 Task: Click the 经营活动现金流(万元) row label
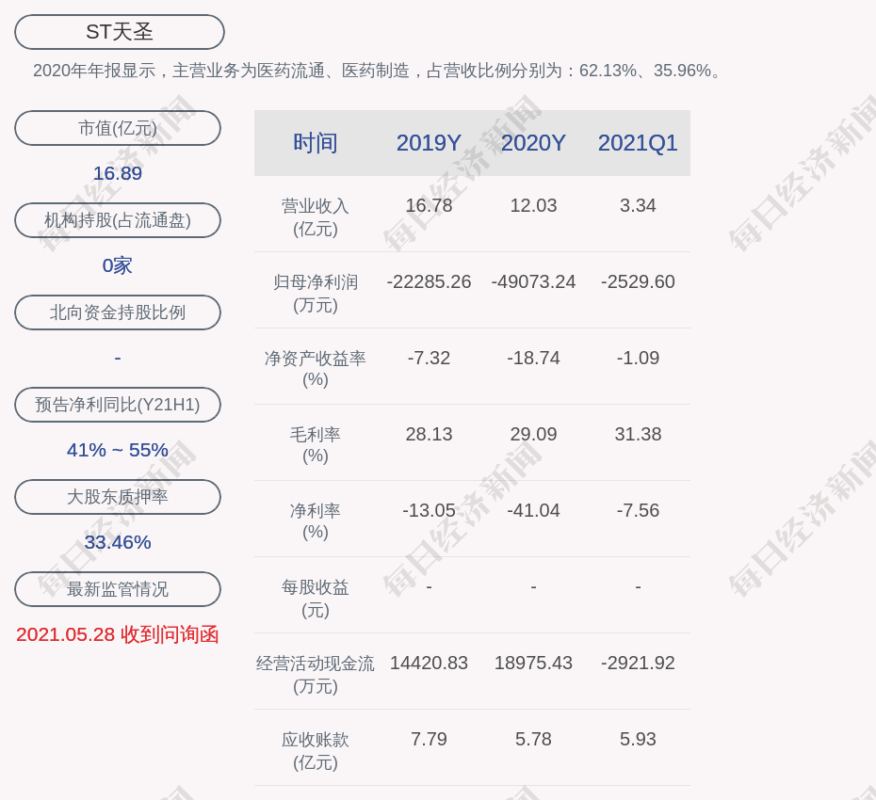[x=316, y=675]
